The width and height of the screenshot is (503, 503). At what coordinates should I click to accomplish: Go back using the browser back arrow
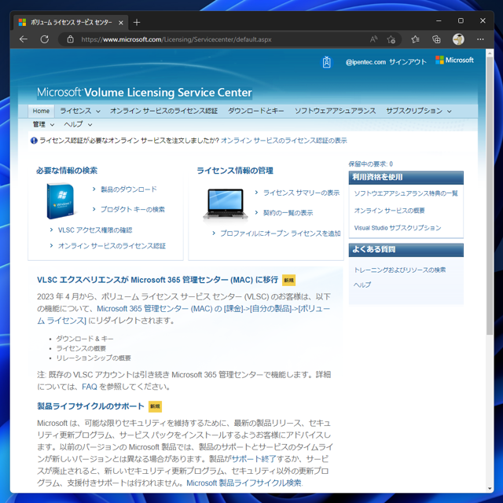pyautogui.click(x=24, y=39)
